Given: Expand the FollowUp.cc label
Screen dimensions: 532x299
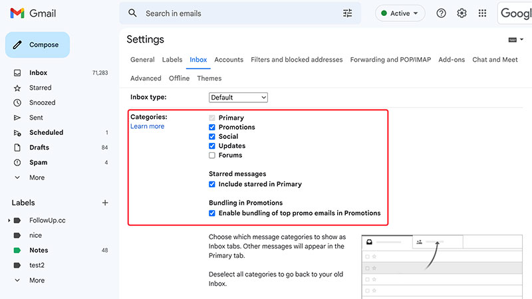Looking at the screenshot, I should point(9,221).
